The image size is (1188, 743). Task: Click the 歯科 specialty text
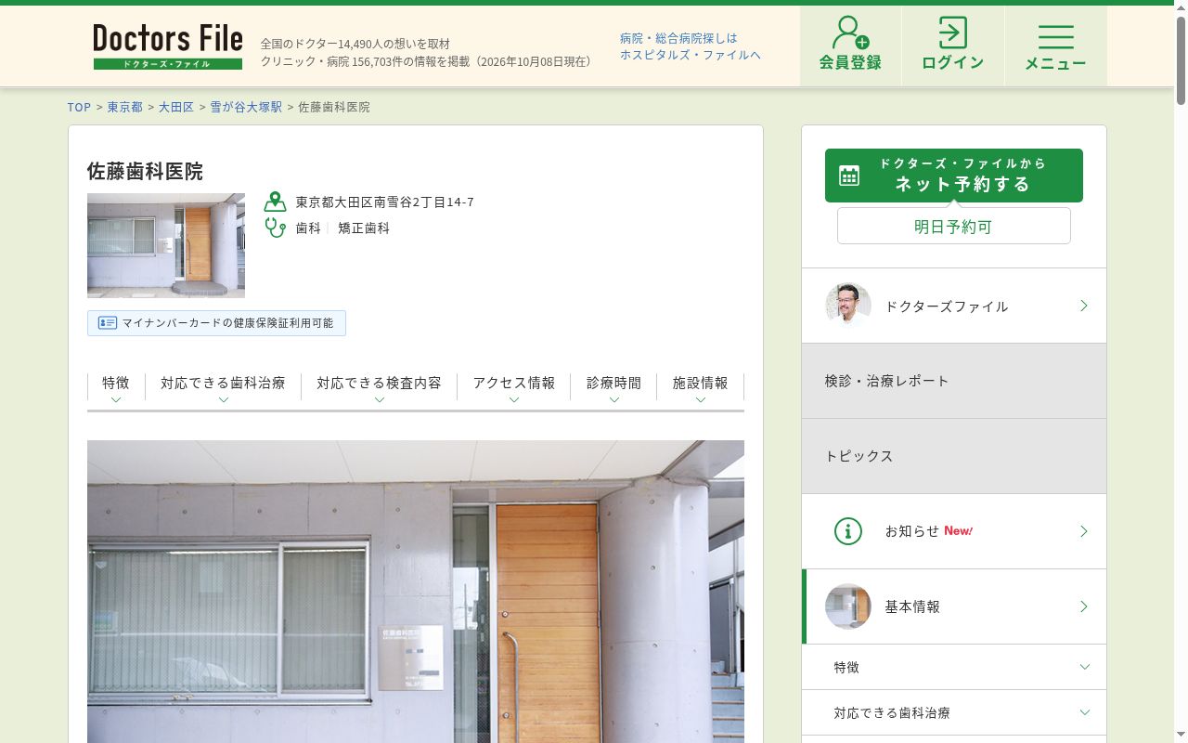[308, 228]
